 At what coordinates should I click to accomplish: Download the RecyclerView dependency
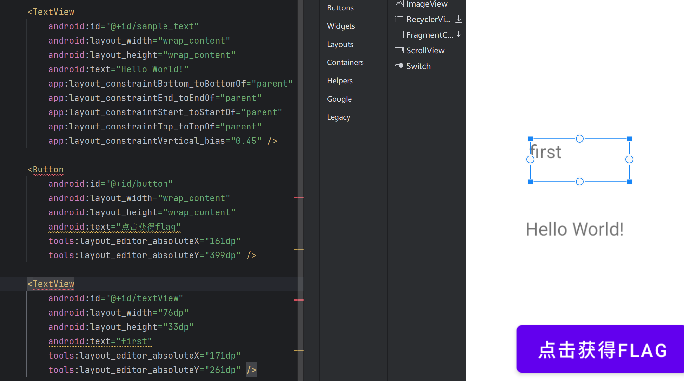pos(459,19)
